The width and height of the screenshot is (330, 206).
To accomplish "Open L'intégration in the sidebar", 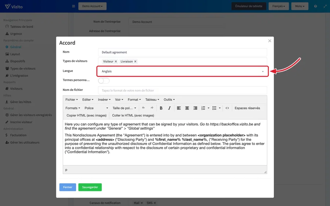I will [17, 76].
